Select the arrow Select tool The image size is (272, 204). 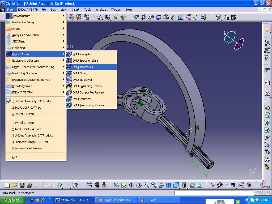tap(268, 30)
